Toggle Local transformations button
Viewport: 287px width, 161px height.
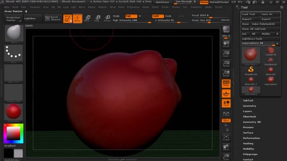tap(226, 103)
